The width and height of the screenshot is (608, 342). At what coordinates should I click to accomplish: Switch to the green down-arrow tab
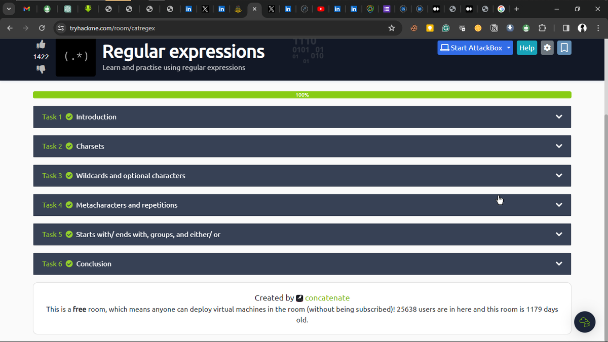pos(88,9)
